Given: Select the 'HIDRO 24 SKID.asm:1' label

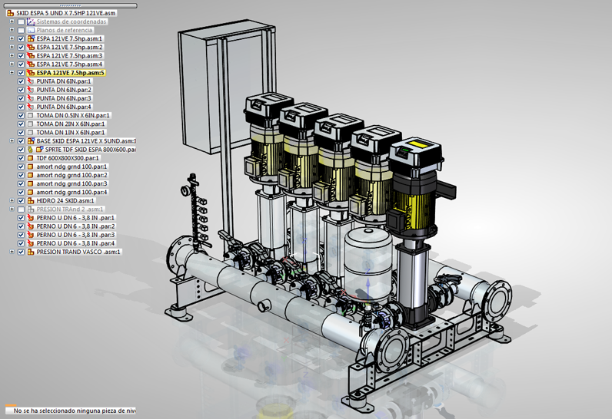Looking at the screenshot, I should pyautogui.click(x=65, y=201).
